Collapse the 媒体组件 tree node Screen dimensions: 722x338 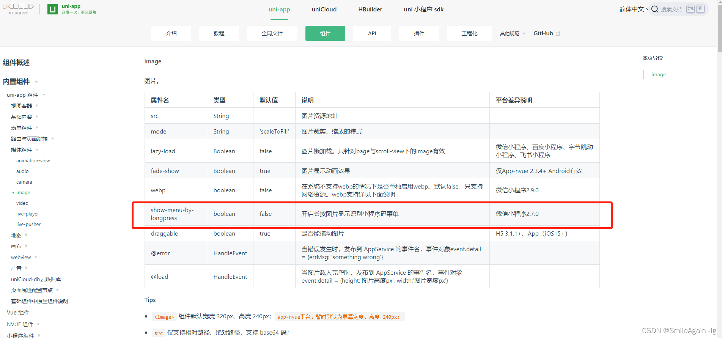(x=37, y=150)
